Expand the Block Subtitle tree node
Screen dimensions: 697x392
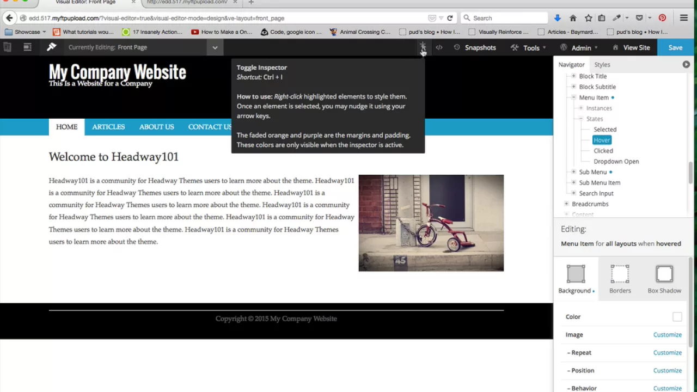pos(573,87)
